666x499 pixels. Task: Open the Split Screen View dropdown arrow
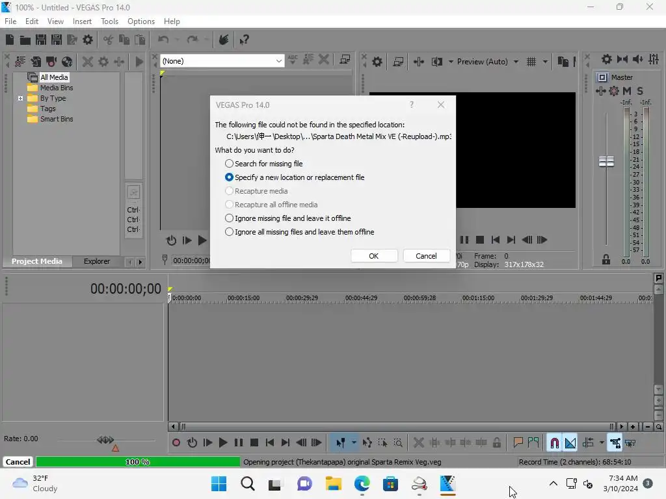click(x=451, y=62)
